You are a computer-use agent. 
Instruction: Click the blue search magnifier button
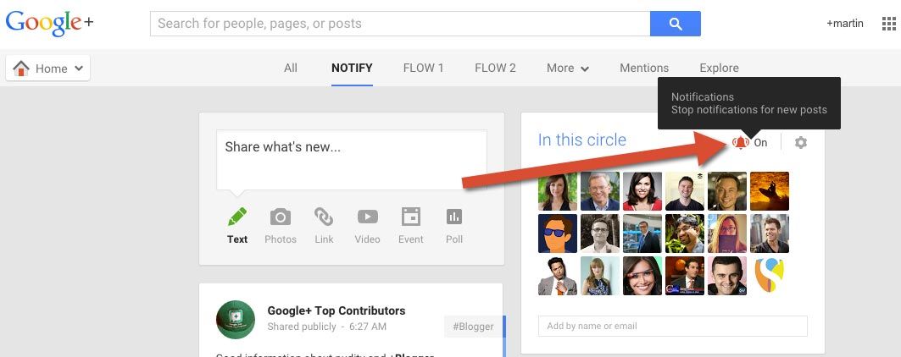click(x=676, y=24)
